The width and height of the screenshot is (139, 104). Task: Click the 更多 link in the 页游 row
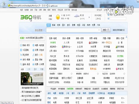click(123, 98)
